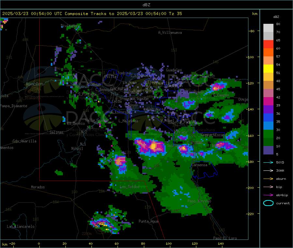293x248 pixels.
Task: Click the 'Cda_Amarilla' map label
Action: [x=24, y=141]
